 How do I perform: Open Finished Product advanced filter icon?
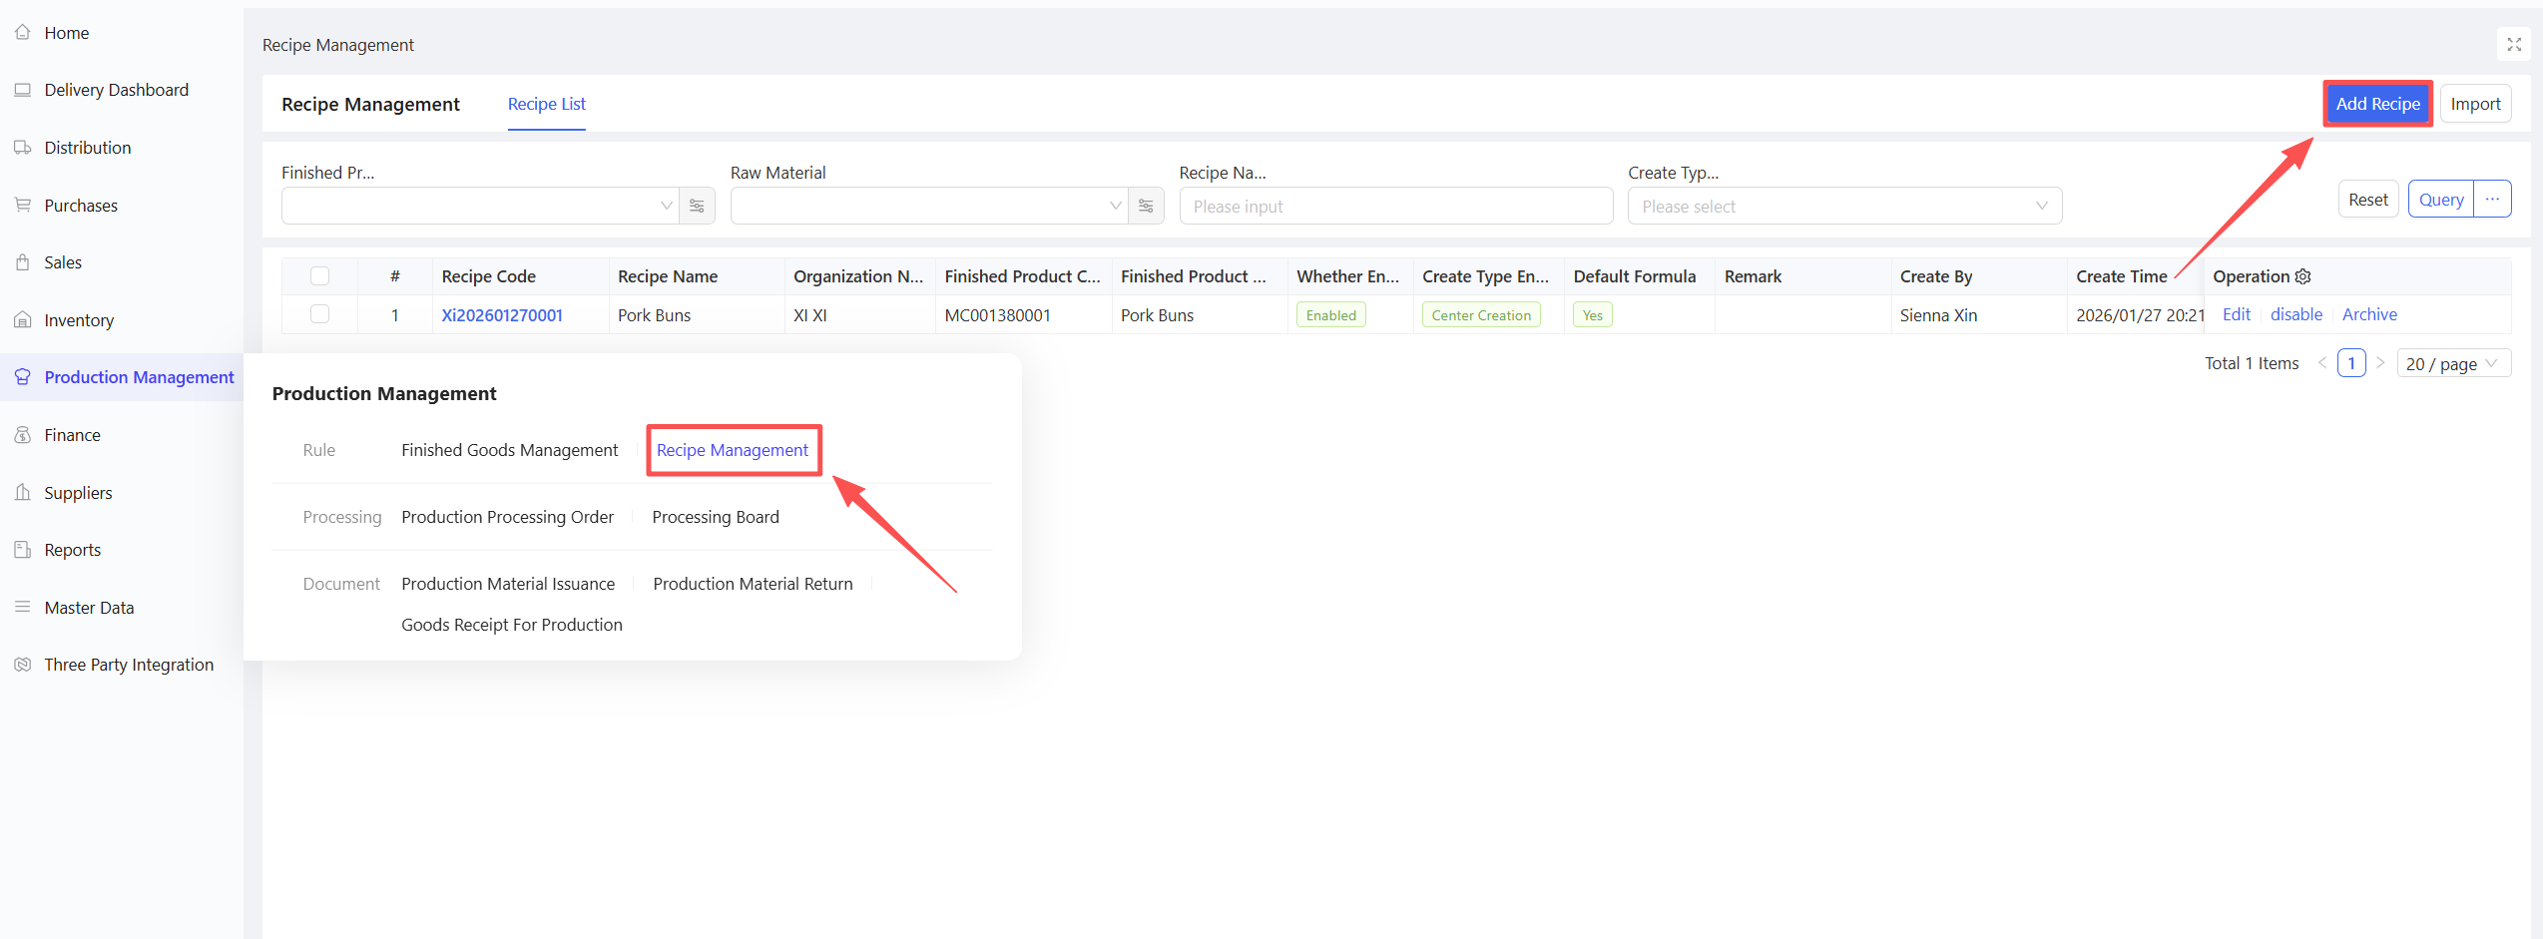697,207
